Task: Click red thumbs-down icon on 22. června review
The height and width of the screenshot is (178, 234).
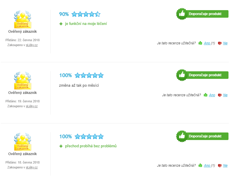Action: (220, 43)
